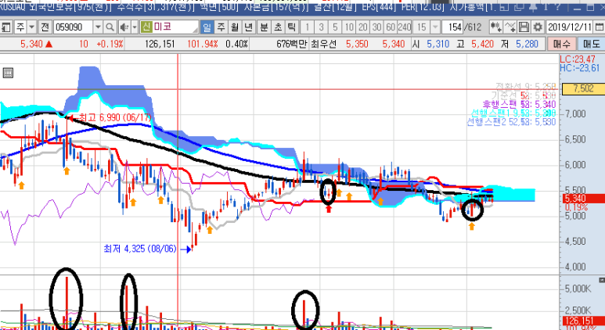Click the 15 custom interval field
The width and height of the screenshot is (605, 330).
pos(422,27)
